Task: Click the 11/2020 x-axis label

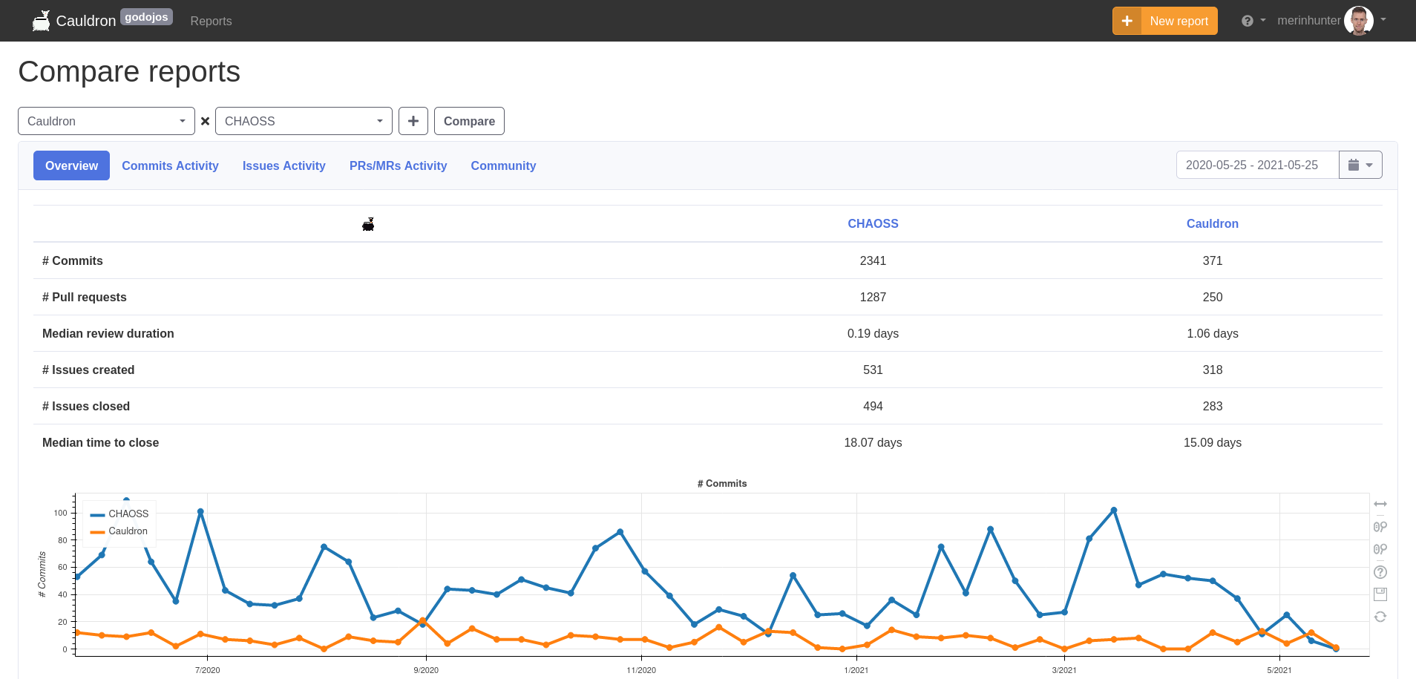Action: (x=641, y=670)
